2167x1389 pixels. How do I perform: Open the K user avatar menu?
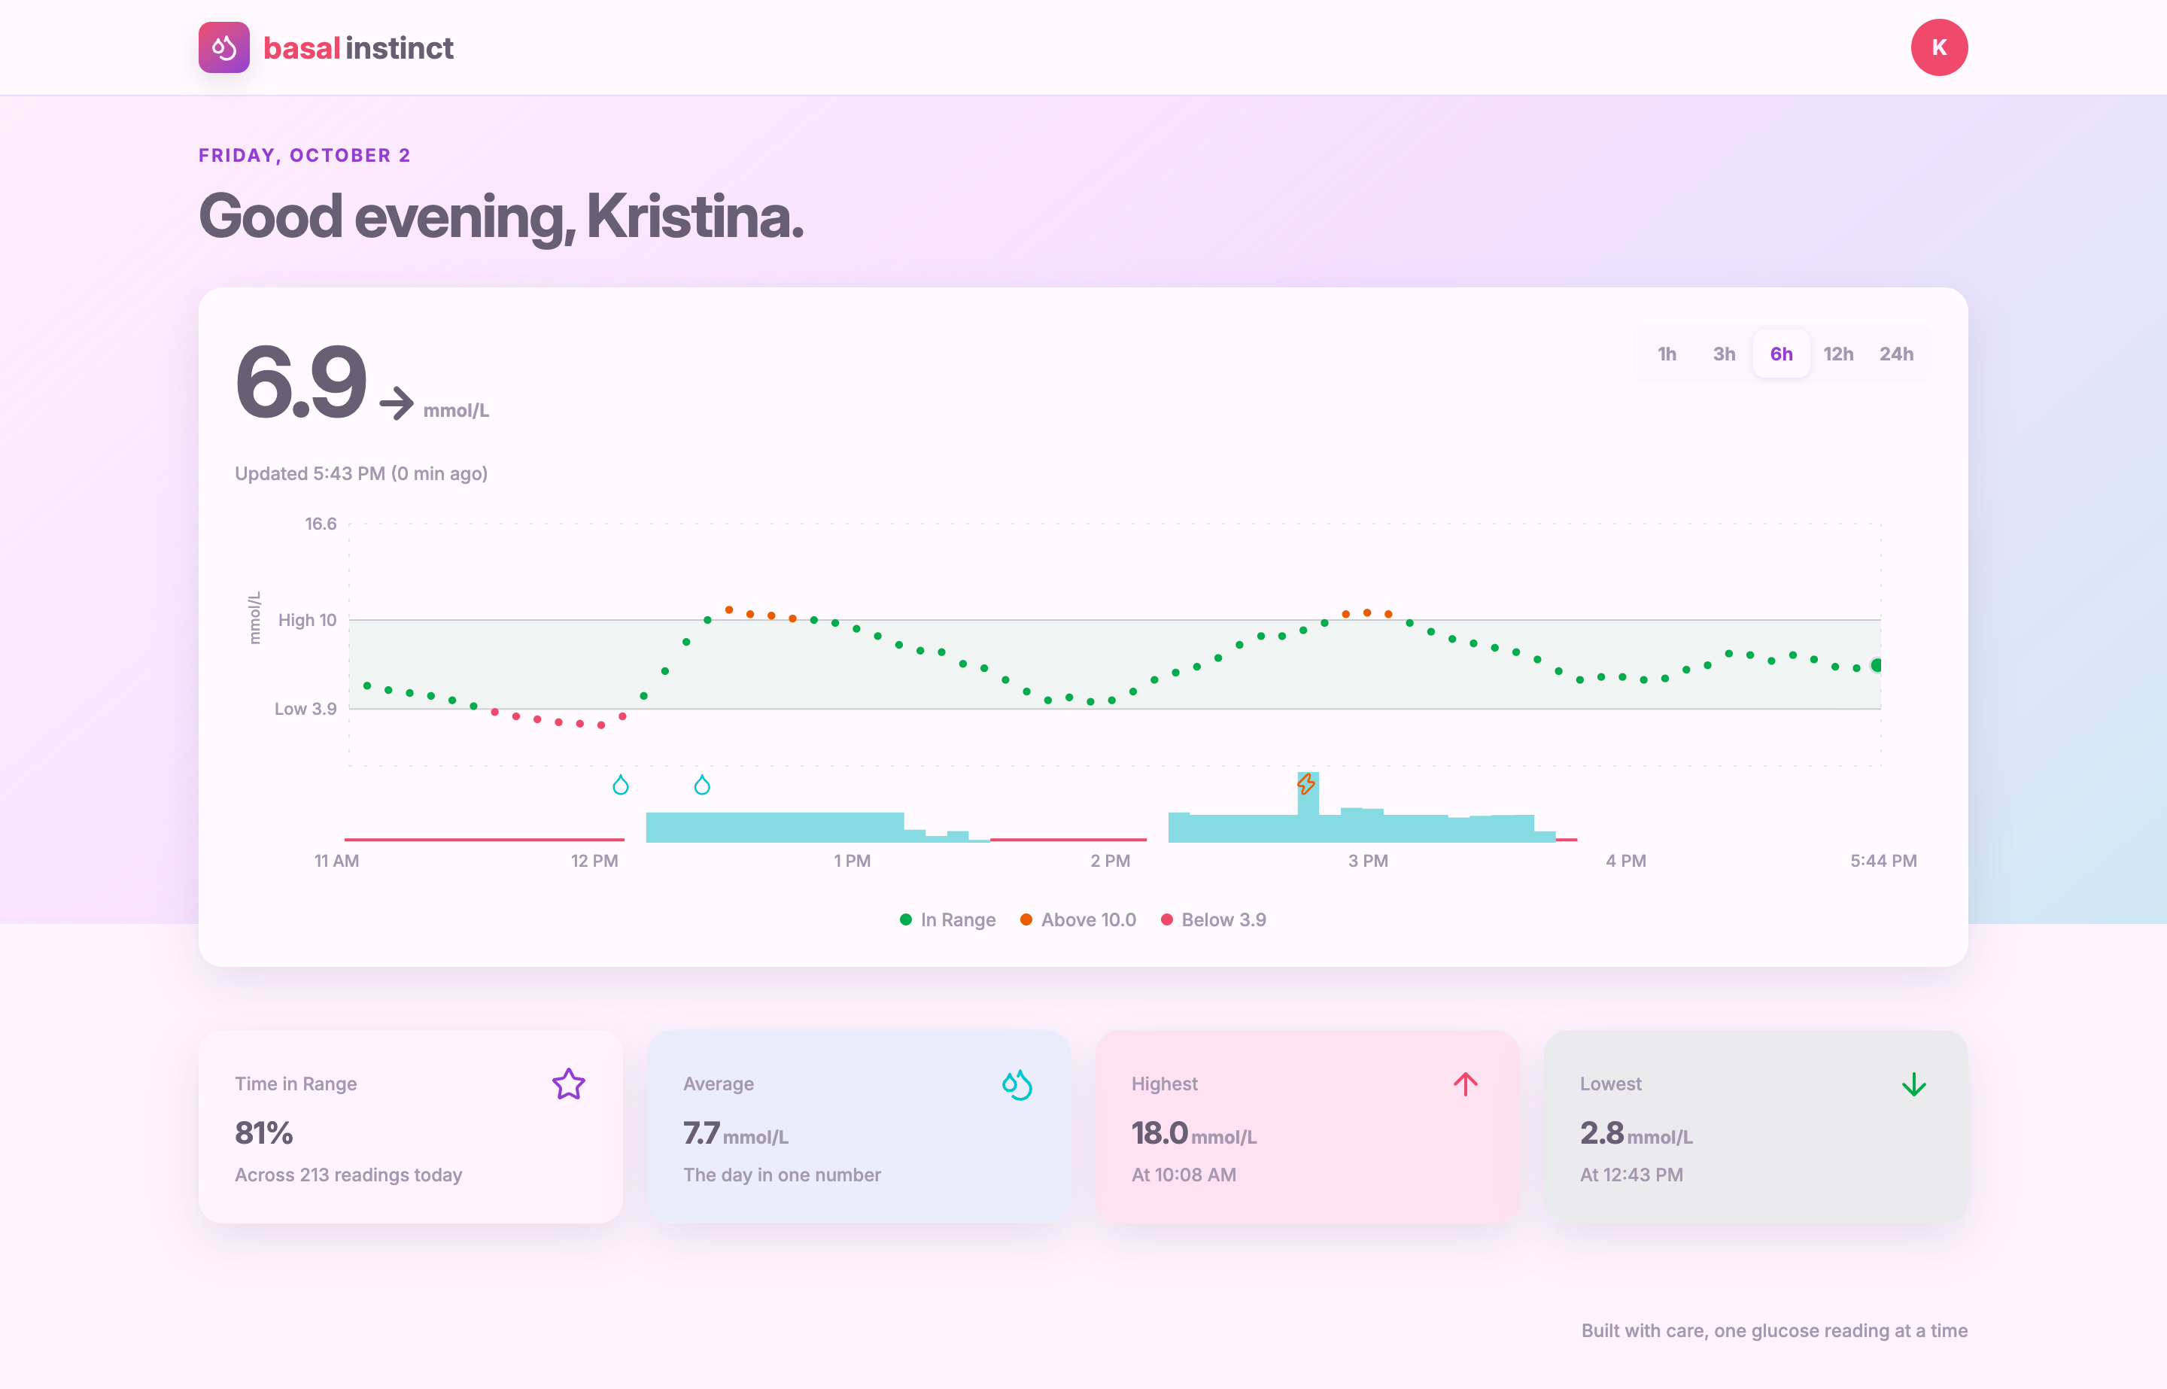pyautogui.click(x=1939, y=48)
